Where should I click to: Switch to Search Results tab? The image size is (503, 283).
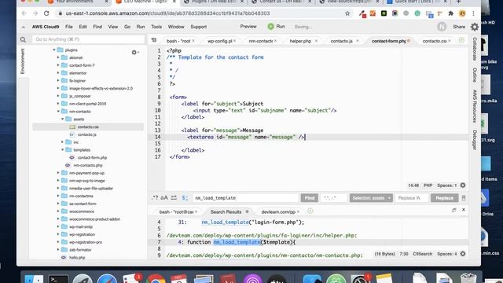226,211
